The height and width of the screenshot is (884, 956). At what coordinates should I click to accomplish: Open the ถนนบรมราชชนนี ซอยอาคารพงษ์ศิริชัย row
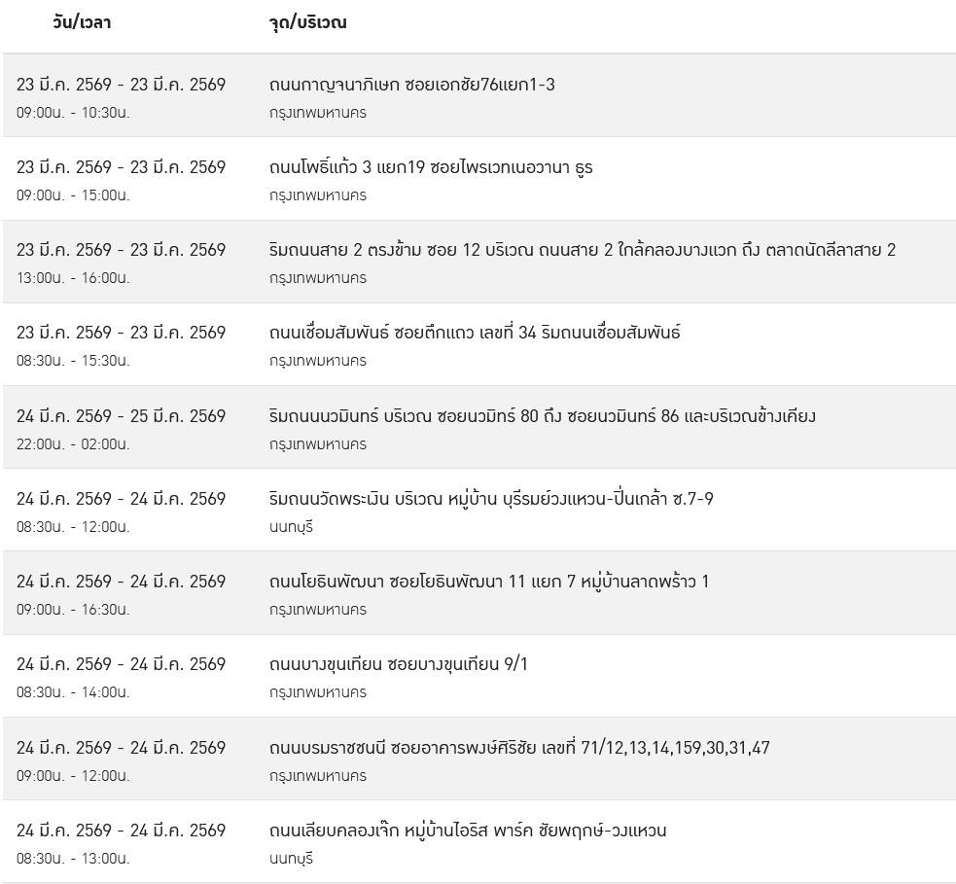pyautogui.click(x=519, y=748)
